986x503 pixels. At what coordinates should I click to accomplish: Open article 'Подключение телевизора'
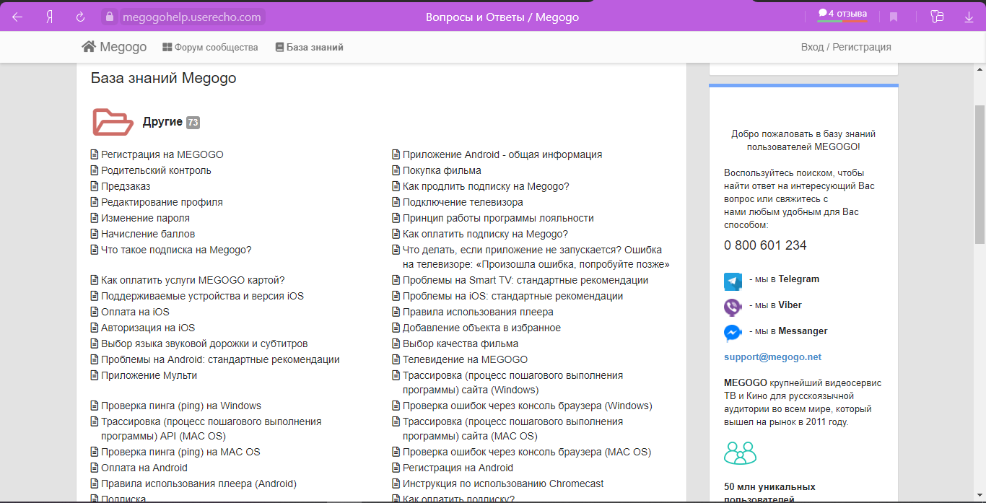(x=463, y=202)
